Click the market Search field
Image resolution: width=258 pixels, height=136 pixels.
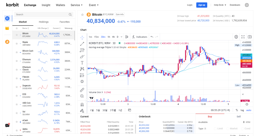(x=44, y=15)
